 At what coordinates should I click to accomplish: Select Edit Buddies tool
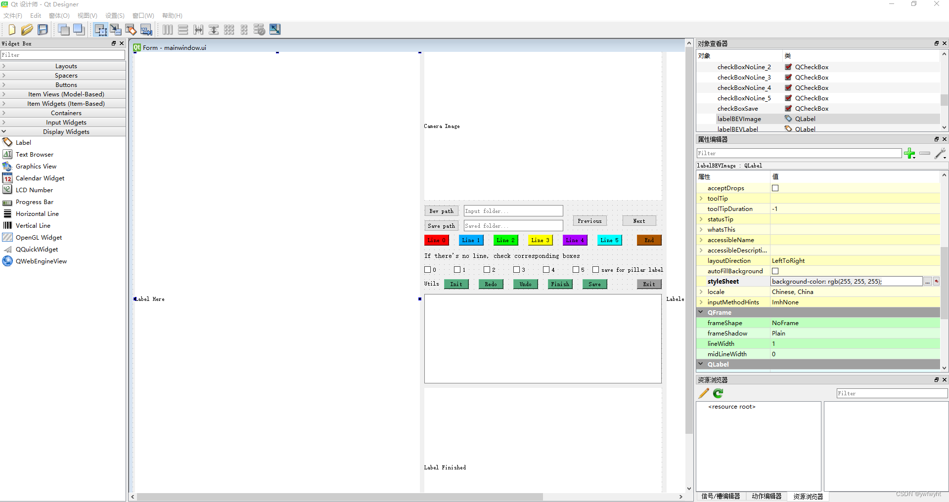(x=131, y=30)
